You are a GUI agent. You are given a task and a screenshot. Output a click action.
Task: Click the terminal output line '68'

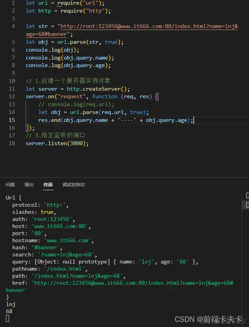9,311
